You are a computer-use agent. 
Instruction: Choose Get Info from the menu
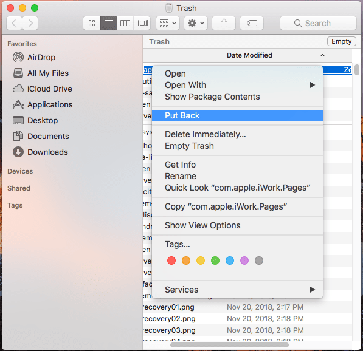click(x=237, y=165)
